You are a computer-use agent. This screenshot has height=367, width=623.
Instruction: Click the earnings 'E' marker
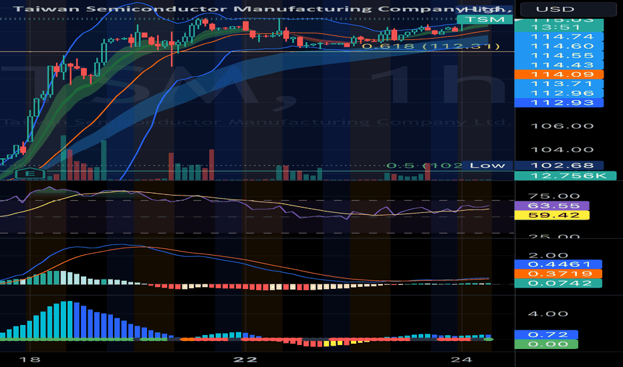(x=30, y=173)
